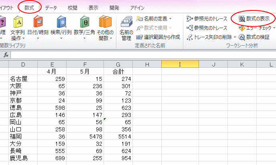Select the 4月 header cell
The width and height of the screenshot is (276, 165).
pos(52,72)
